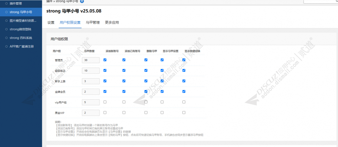Click the plus icon beside the breadcrumb
This screenshot has width=338, height=147.
[82, 1]
